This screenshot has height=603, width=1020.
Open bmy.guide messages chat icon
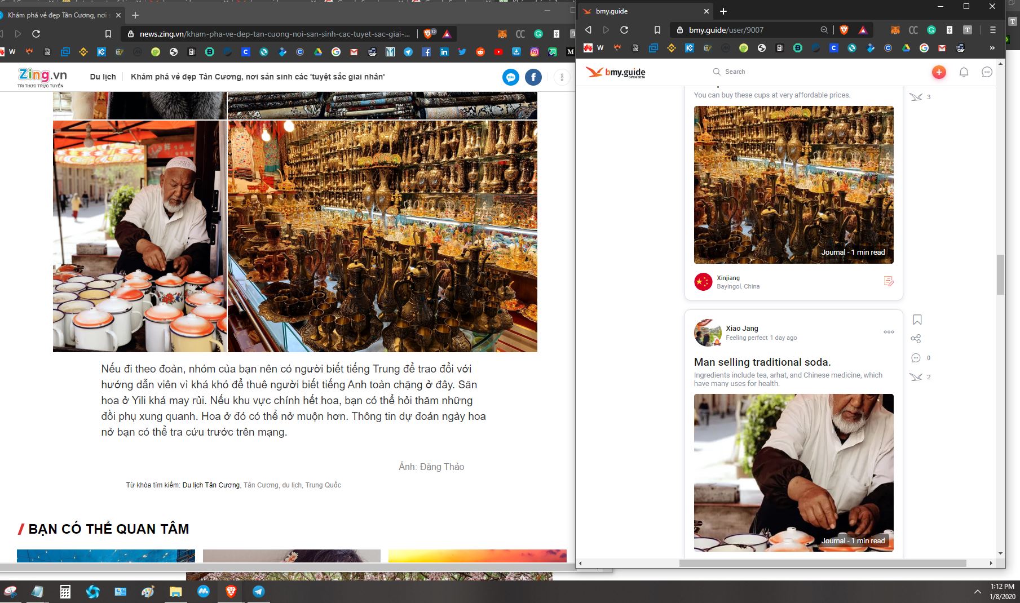tap(987, 72)
